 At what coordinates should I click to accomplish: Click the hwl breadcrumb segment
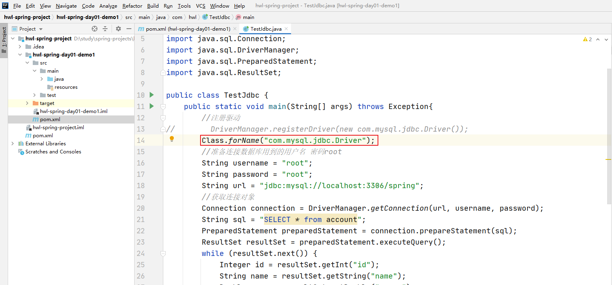click(192, 17)
